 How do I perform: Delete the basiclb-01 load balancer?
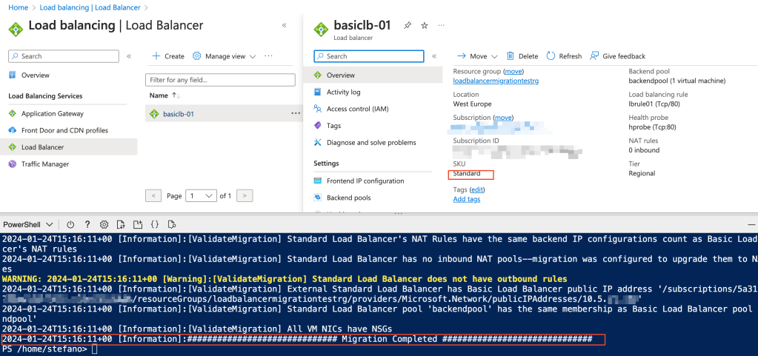522,56
